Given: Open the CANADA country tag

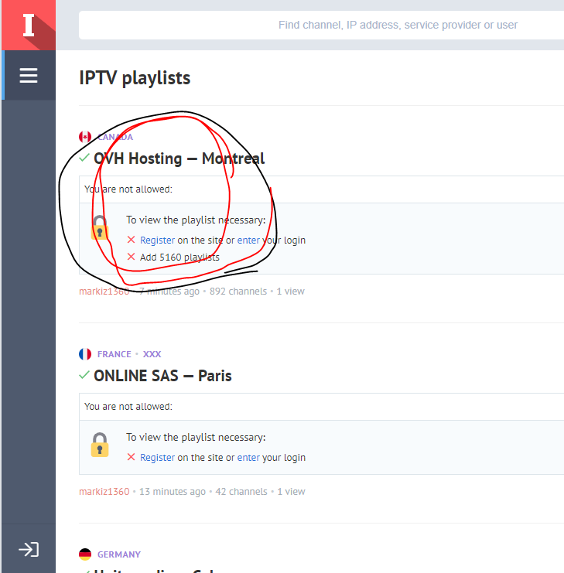Looking at the screenshot, I should point(115,137).
